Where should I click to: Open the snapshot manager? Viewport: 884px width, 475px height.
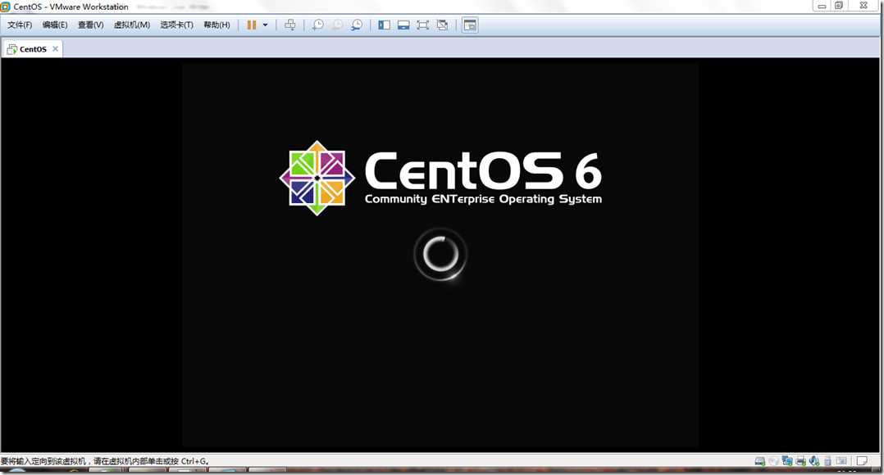(356, 25)
